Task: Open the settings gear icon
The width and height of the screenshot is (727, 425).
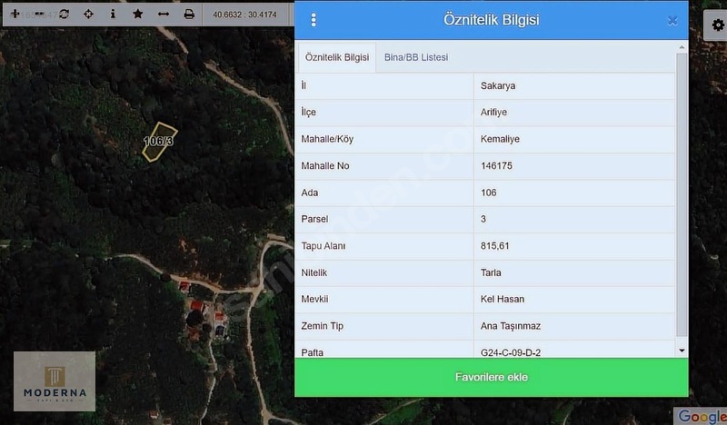Action: (718, 25)
